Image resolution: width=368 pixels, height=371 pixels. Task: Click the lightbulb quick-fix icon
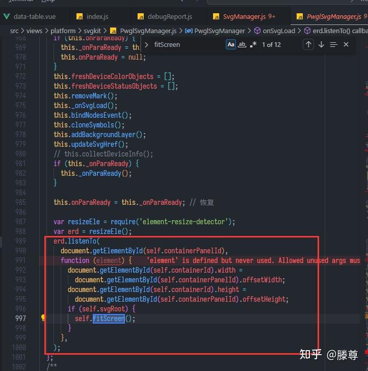coord(43,317)
